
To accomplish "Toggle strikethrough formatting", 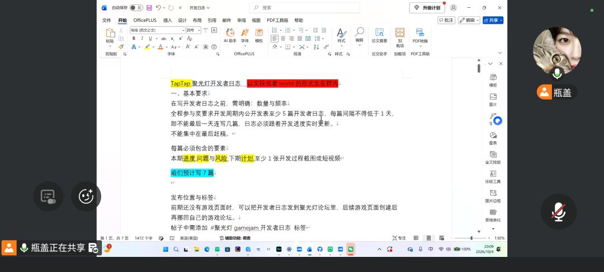I will tap(164, 38).
